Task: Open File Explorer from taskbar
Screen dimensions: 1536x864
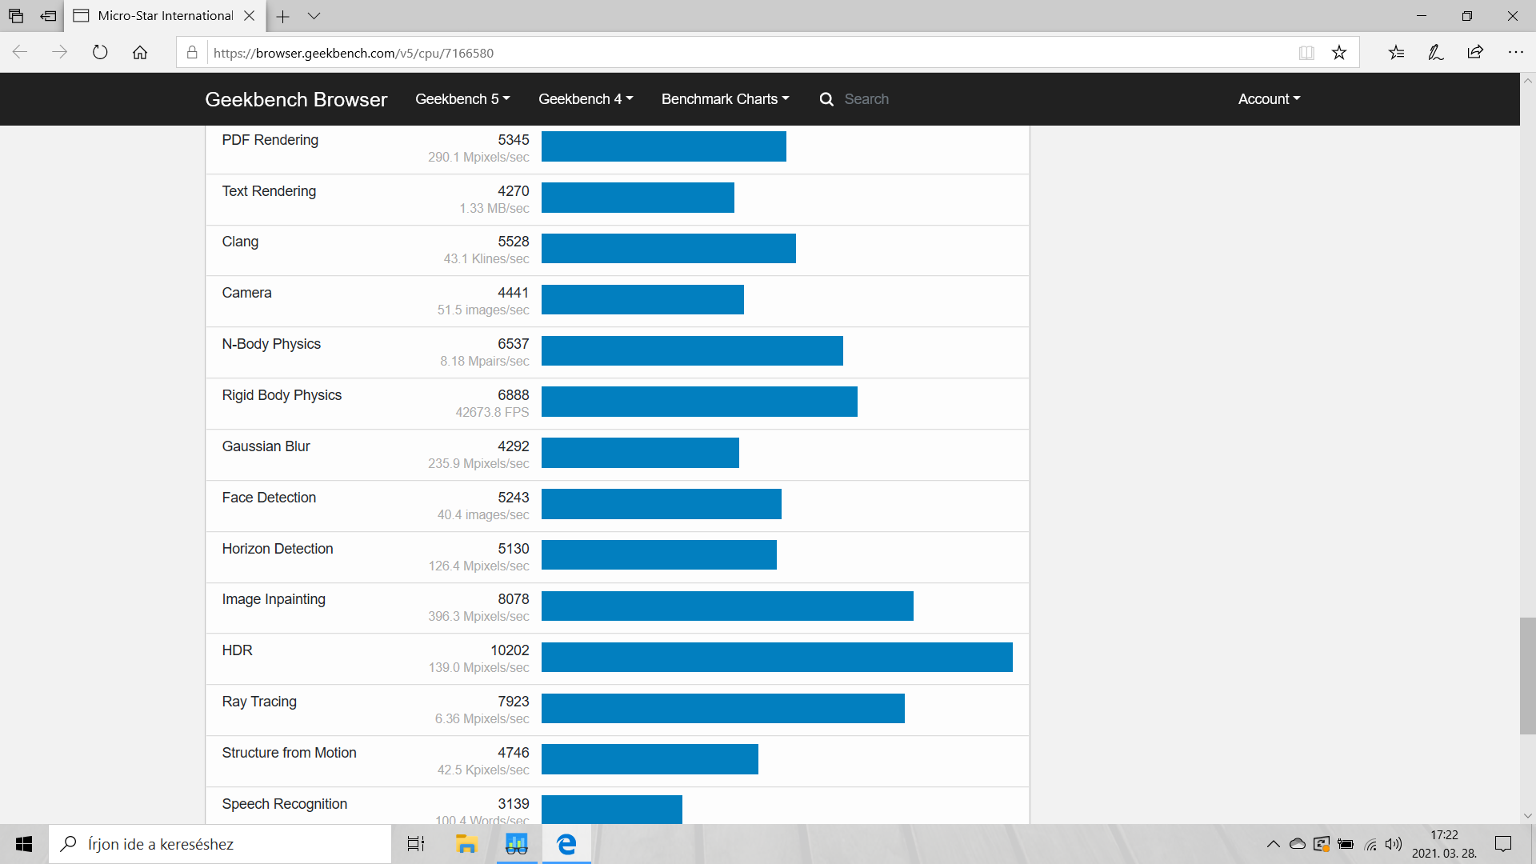Action: pyautogui.click(x=466, y=844)
